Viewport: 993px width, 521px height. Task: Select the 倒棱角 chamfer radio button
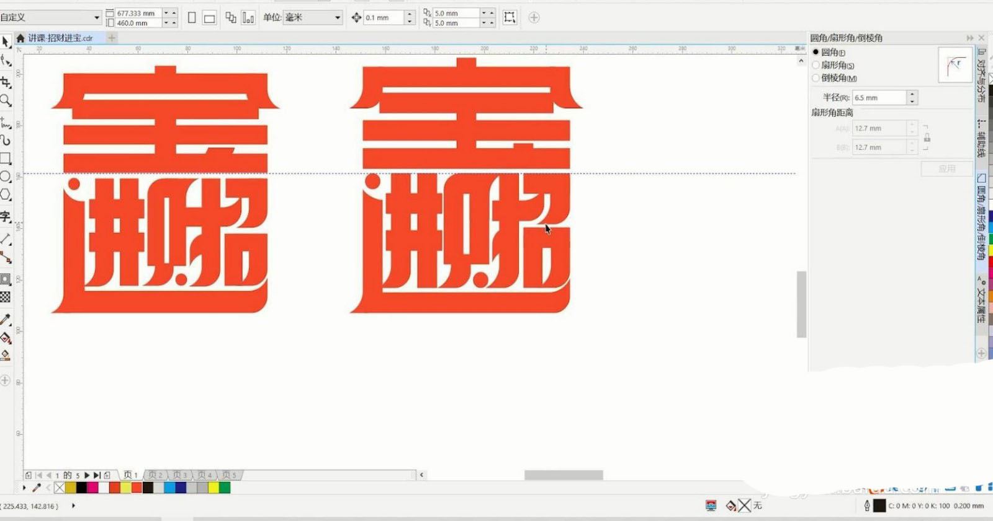[x=816, y=78]
